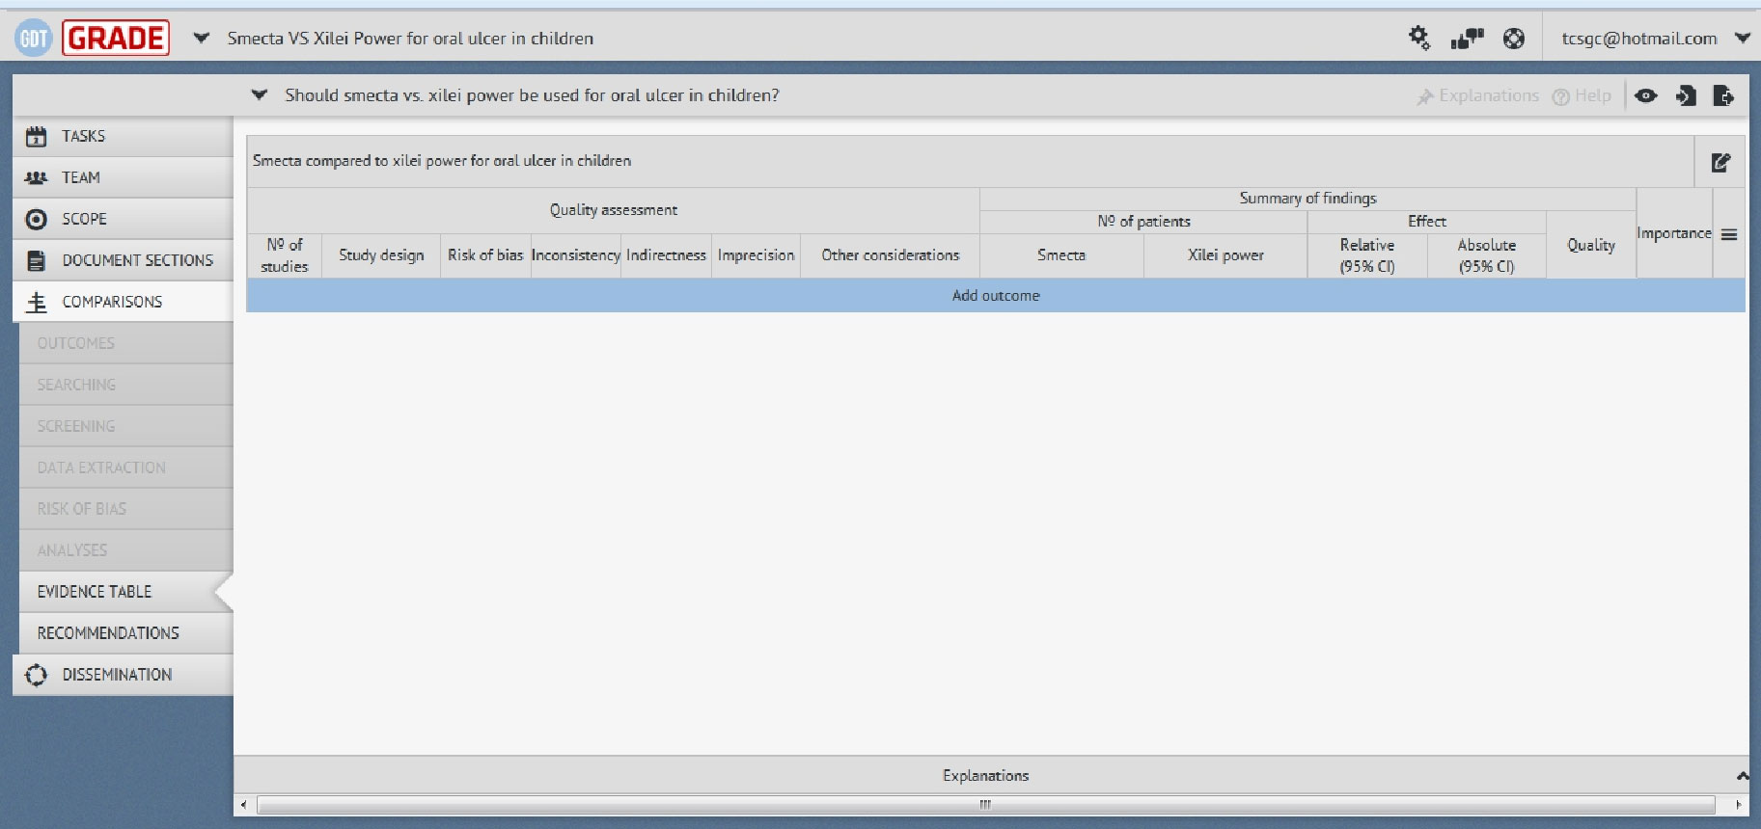This screenshot has height=829, width=1761.
Task: Toggle the eye preview icon
Action: tap(1646, 95)
